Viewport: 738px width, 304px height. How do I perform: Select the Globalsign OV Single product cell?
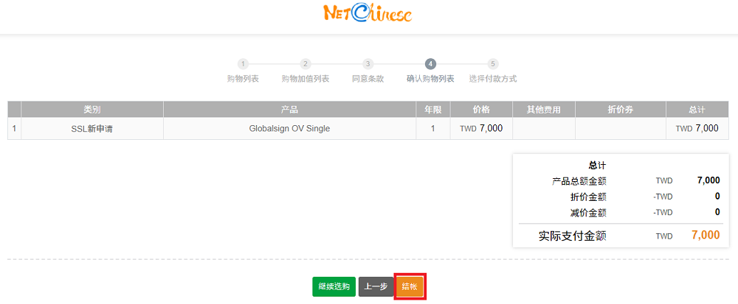(x=289, y=129)
